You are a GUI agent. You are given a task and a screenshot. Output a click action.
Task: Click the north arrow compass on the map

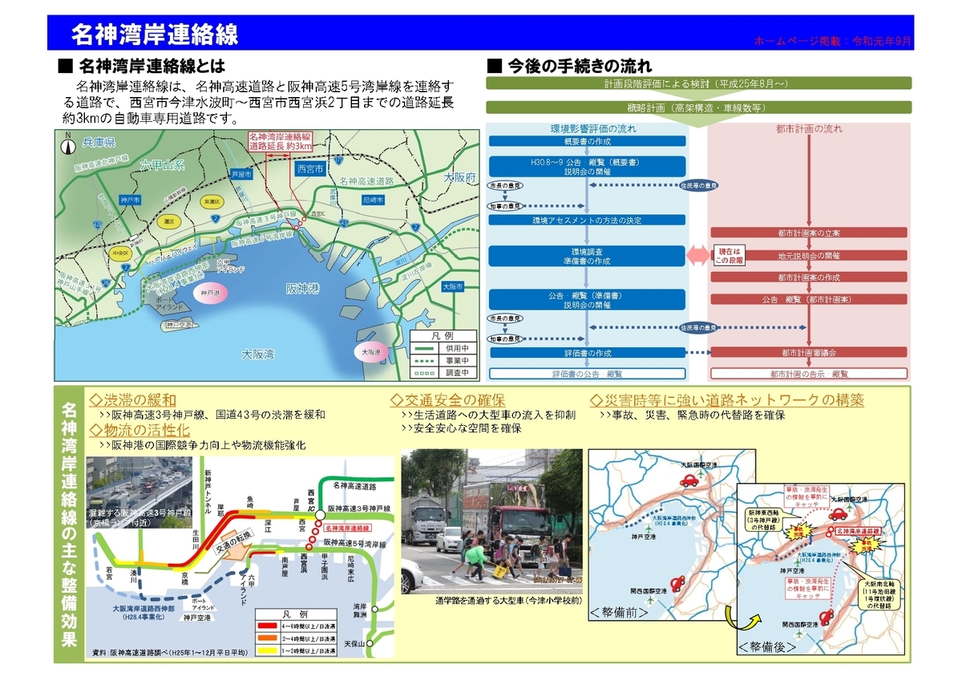click(x=69, y=146)
